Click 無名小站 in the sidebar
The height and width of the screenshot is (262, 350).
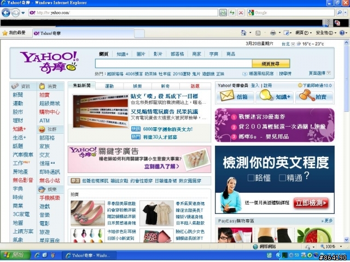click(x=50, y=180)
